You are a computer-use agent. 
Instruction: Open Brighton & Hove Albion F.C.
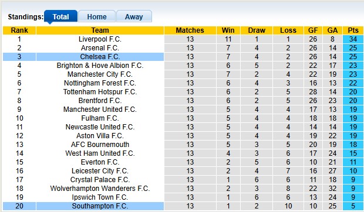tap(100, 66)
